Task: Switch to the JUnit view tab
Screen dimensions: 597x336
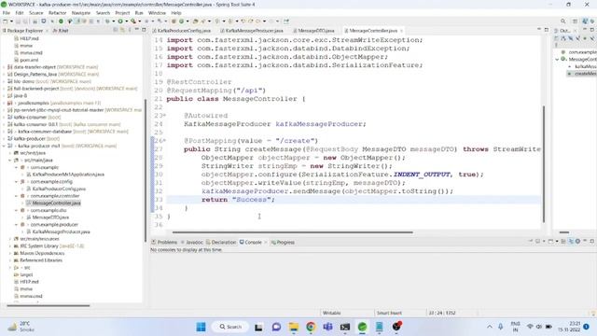Action: point(61,31)
